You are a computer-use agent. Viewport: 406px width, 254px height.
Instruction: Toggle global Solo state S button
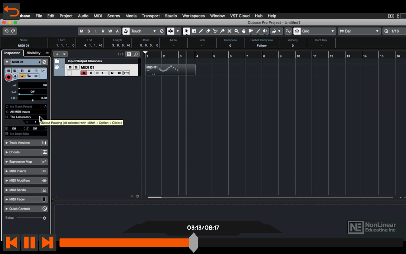88,31
